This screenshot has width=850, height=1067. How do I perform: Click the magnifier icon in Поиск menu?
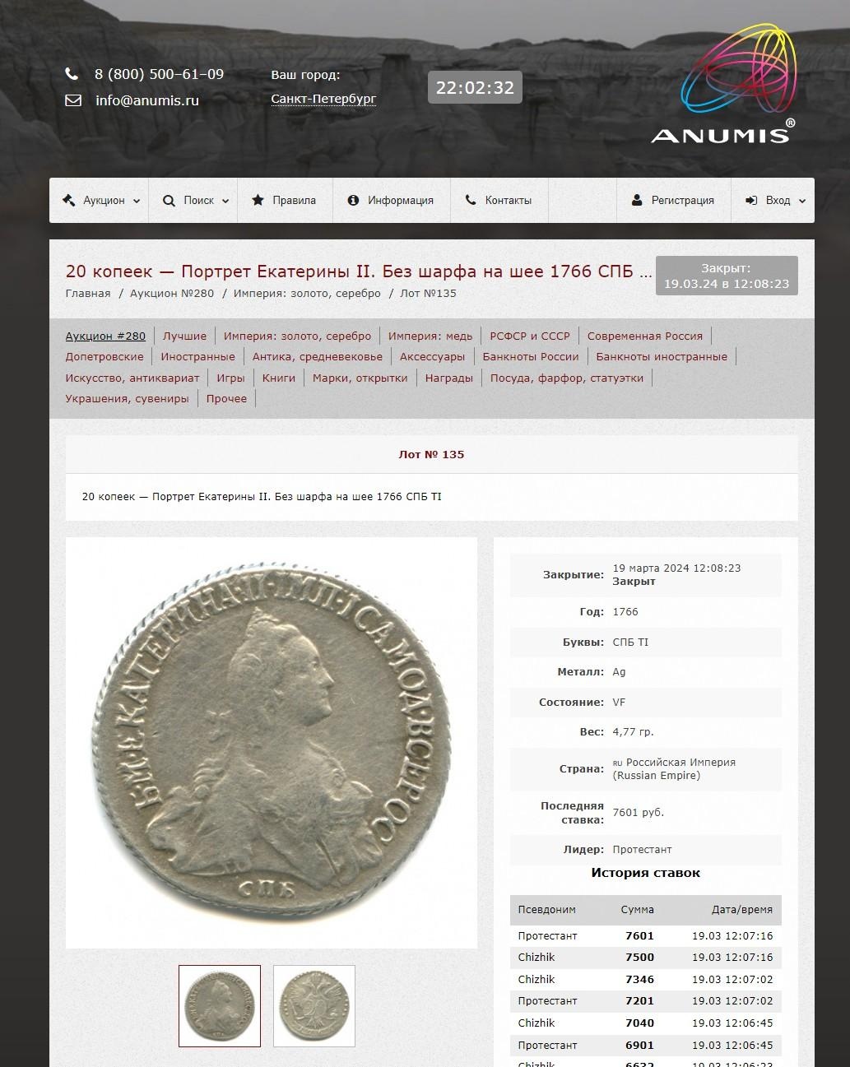pyautogui.click(x=169, y=200)
